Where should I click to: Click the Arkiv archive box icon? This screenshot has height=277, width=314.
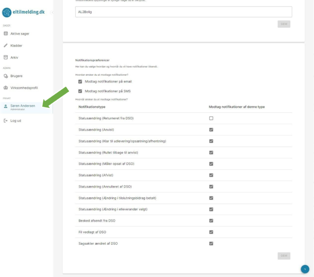pyautogui.click(x=6, y=58)
